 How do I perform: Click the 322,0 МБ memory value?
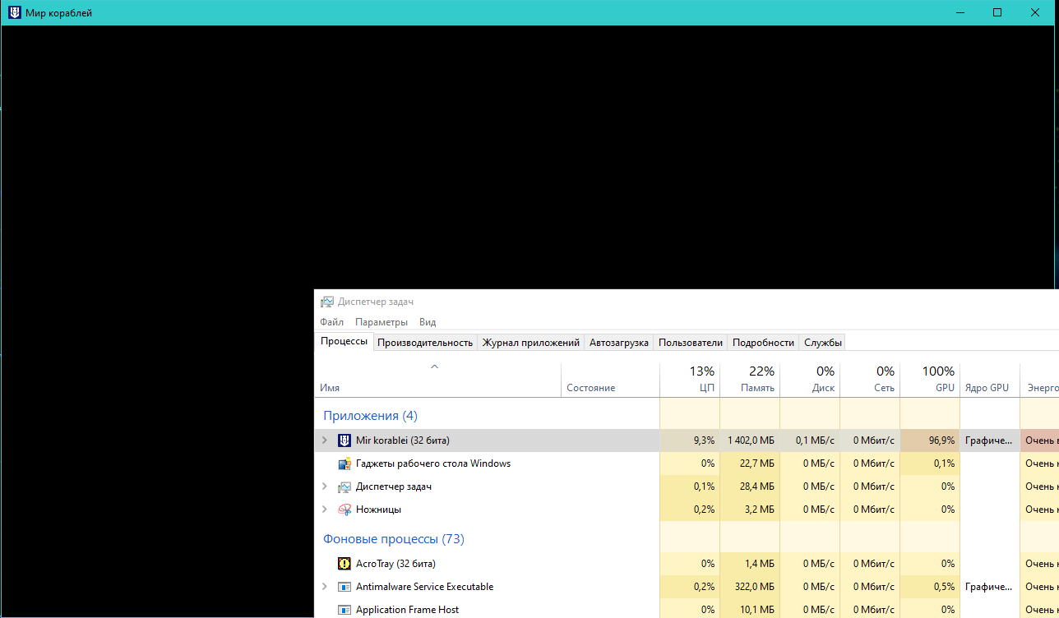(x=756, y=587)
